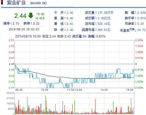Screen dimensions: 146x115
Task: Click the green -1.02% right axis label
Action: click(139, 76)
